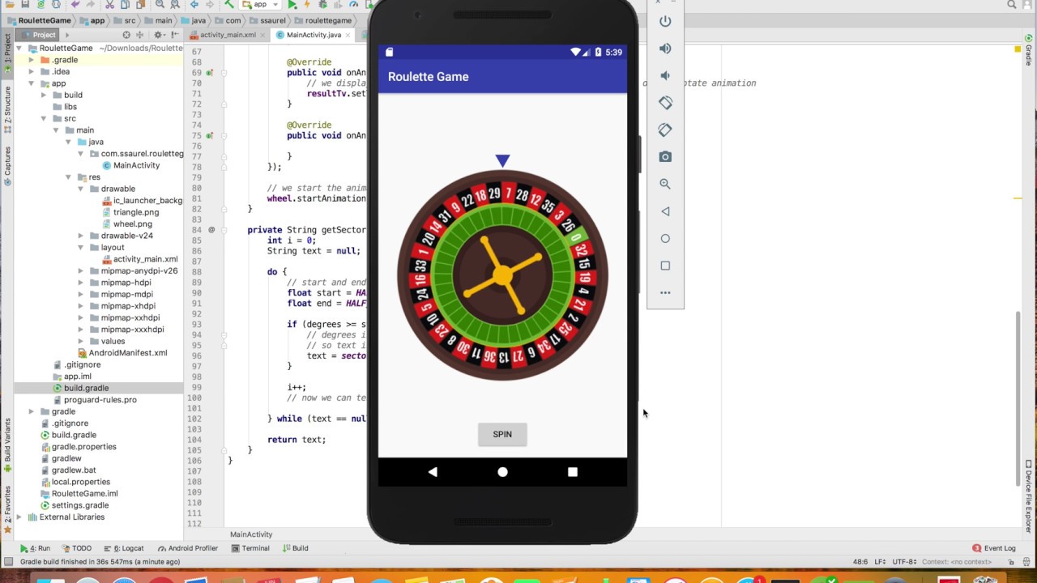This screenshot has width=1037, height=583.
Task: Click the Search Everywhere magnifier at top right
Action: coord(1012,5)
